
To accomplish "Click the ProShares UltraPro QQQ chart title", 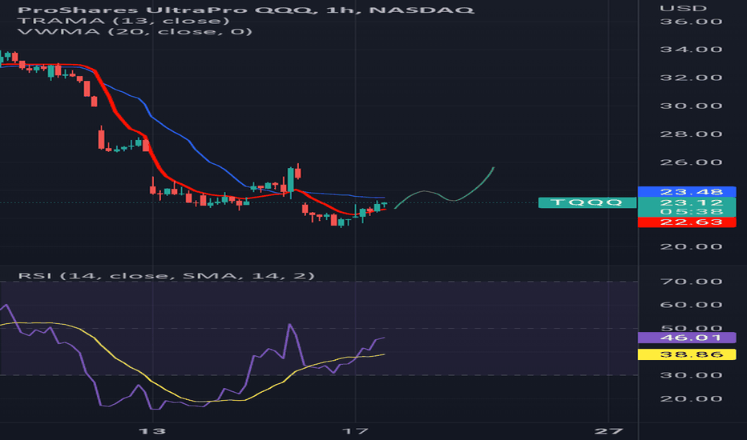I will point(246,10).
